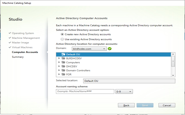Click the OU list scrollbar down arrow
This screenshot has width=185, height=115.
[x=173, y=75]
